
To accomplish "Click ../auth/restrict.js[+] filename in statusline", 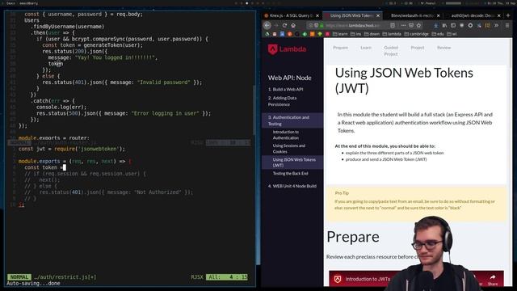I will (x=65, y=277).
